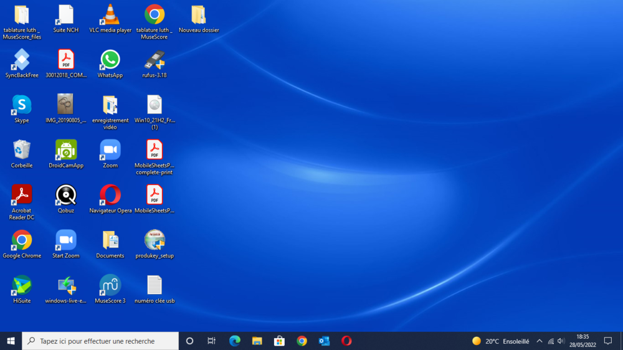Select the Qobuz desktop shortcut
Screen dimensions: 623x350
66,196
